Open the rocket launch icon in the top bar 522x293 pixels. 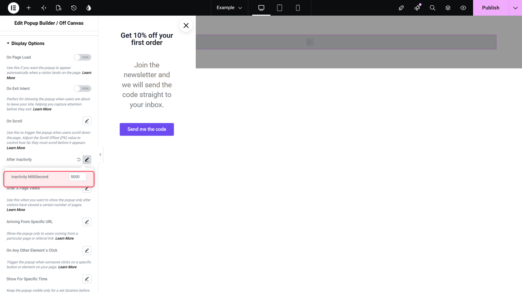point(402,8)
